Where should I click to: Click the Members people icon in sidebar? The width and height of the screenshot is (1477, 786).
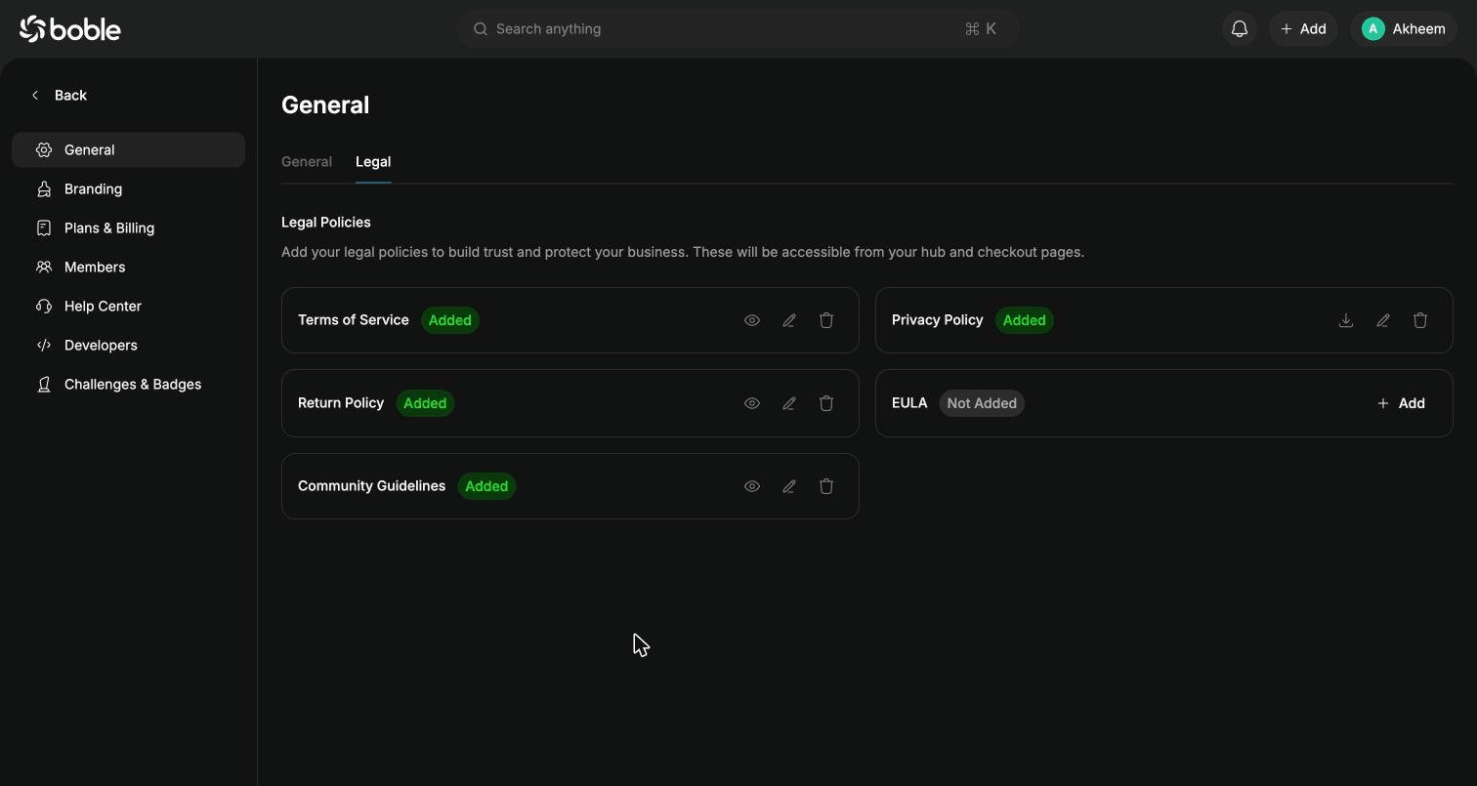tap(44, 267)
